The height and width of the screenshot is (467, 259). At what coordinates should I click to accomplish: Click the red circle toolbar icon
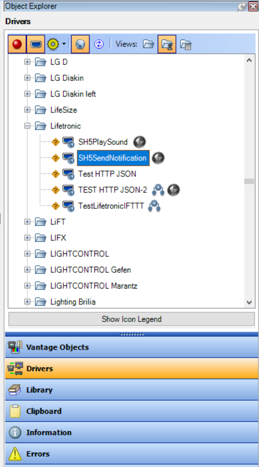[17, 44]
